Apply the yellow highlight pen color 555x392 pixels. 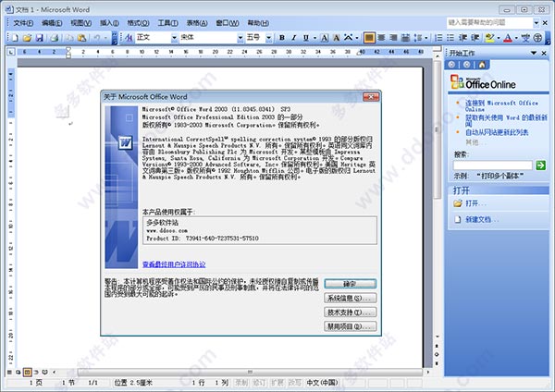click(490, 38)
